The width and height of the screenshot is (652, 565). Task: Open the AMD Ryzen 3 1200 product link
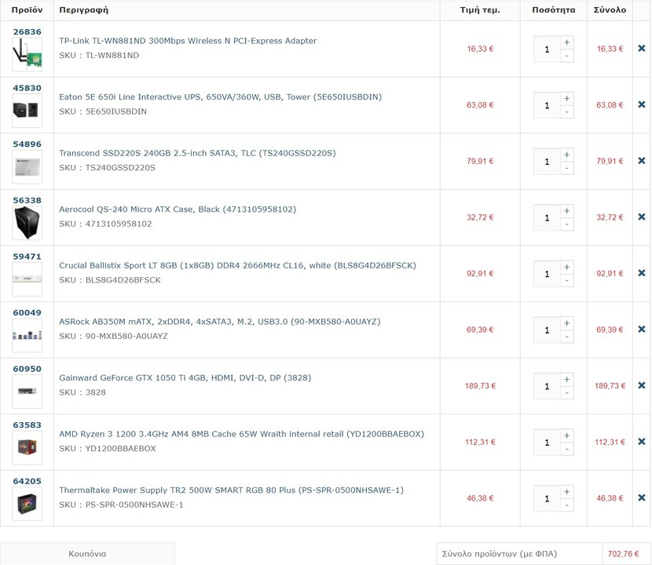coord(241,434)
